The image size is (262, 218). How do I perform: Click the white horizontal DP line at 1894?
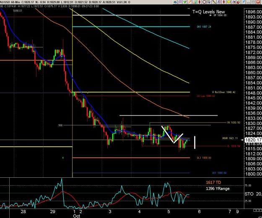[x=131, y=15]
